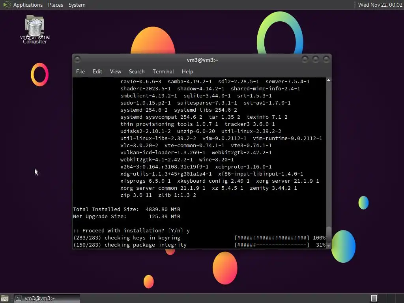
Task: Click the 100% keyring progress bar
Action: (271, 238)
